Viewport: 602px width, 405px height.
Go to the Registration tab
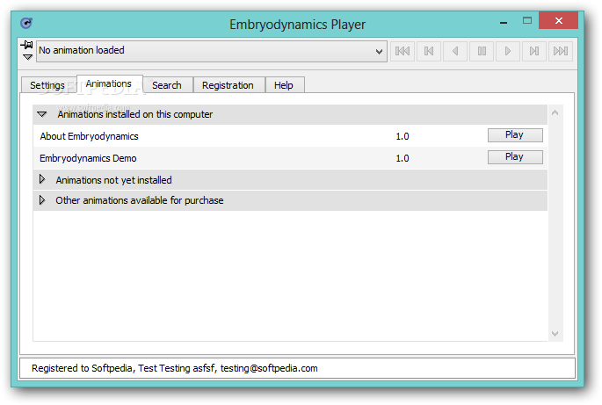[228, 85]
